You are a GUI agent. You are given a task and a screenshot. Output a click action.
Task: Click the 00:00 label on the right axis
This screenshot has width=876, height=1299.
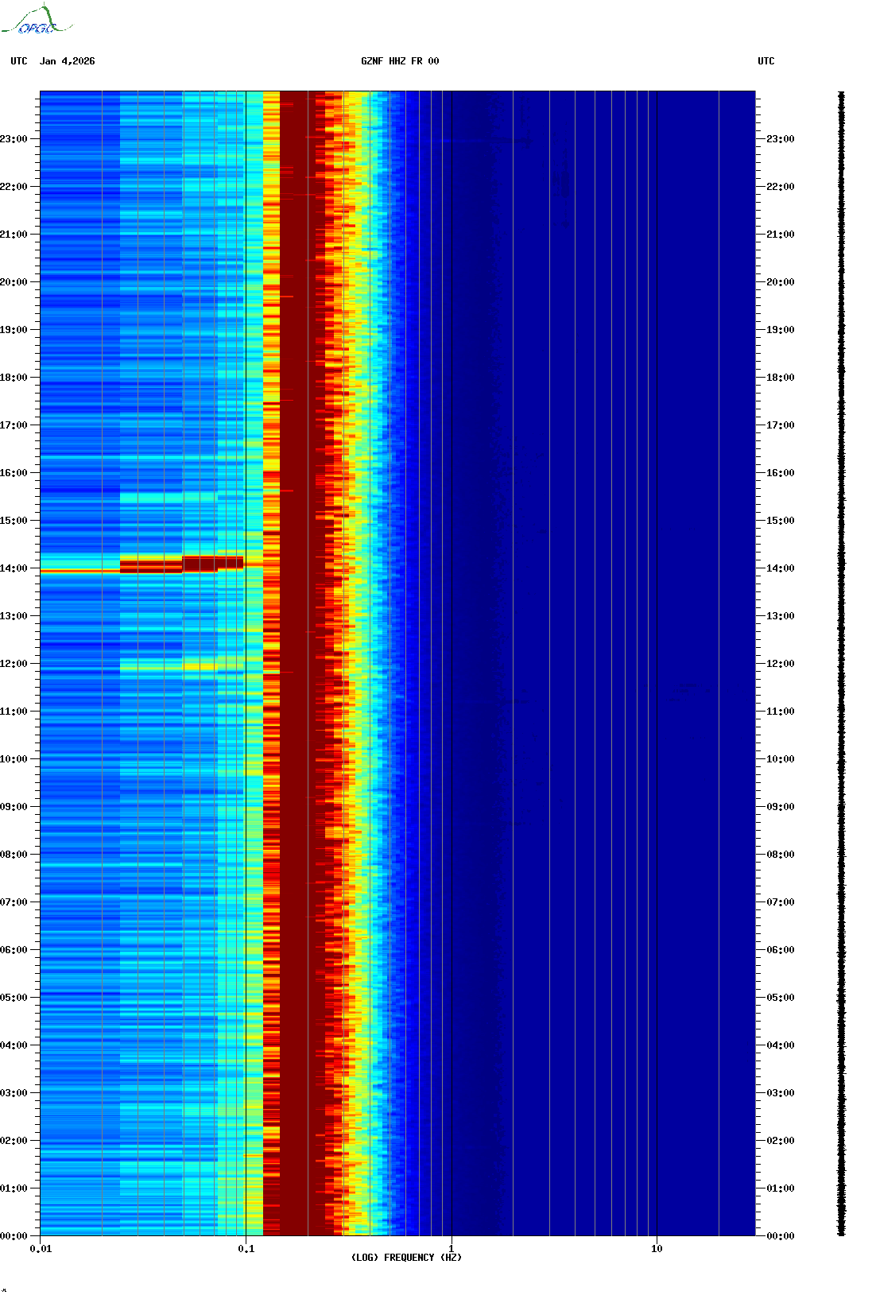tap(780, 1236)
